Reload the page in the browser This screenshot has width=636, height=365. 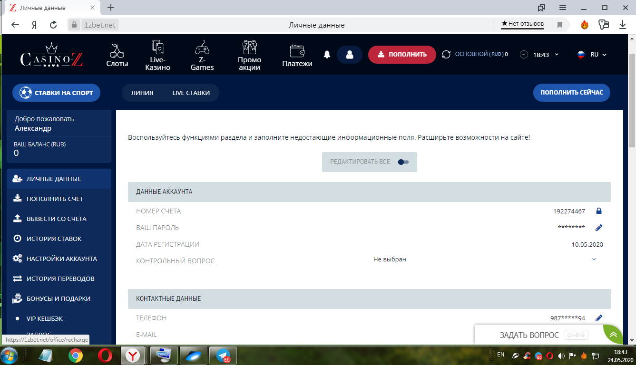tap(54, 25)
